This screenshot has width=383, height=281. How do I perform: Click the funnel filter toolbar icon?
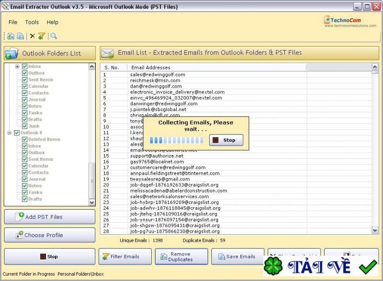[42, 36]
